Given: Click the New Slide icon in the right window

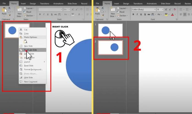Looking at the screenshot, I should coord(113,10).
